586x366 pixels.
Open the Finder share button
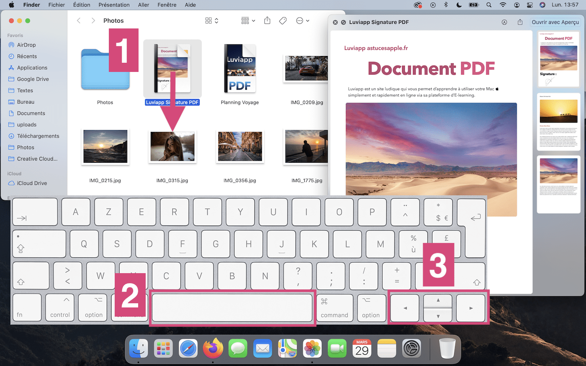267,20
